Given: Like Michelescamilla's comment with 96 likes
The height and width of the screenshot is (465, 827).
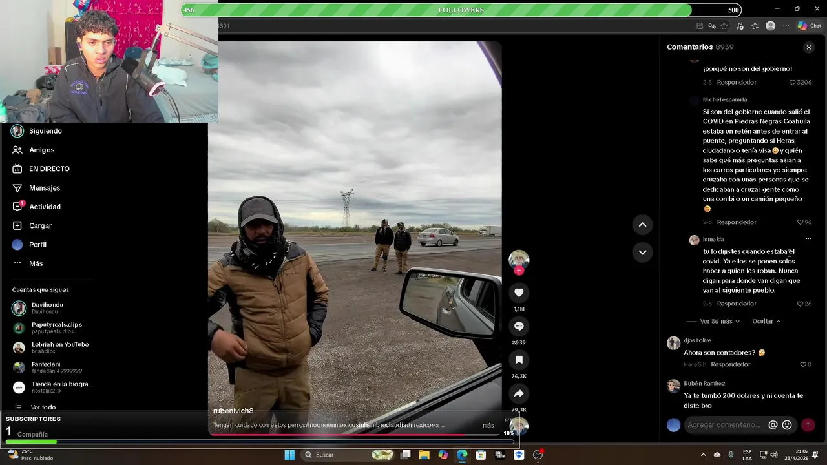Looking at the screenshot, I should 800,222.
